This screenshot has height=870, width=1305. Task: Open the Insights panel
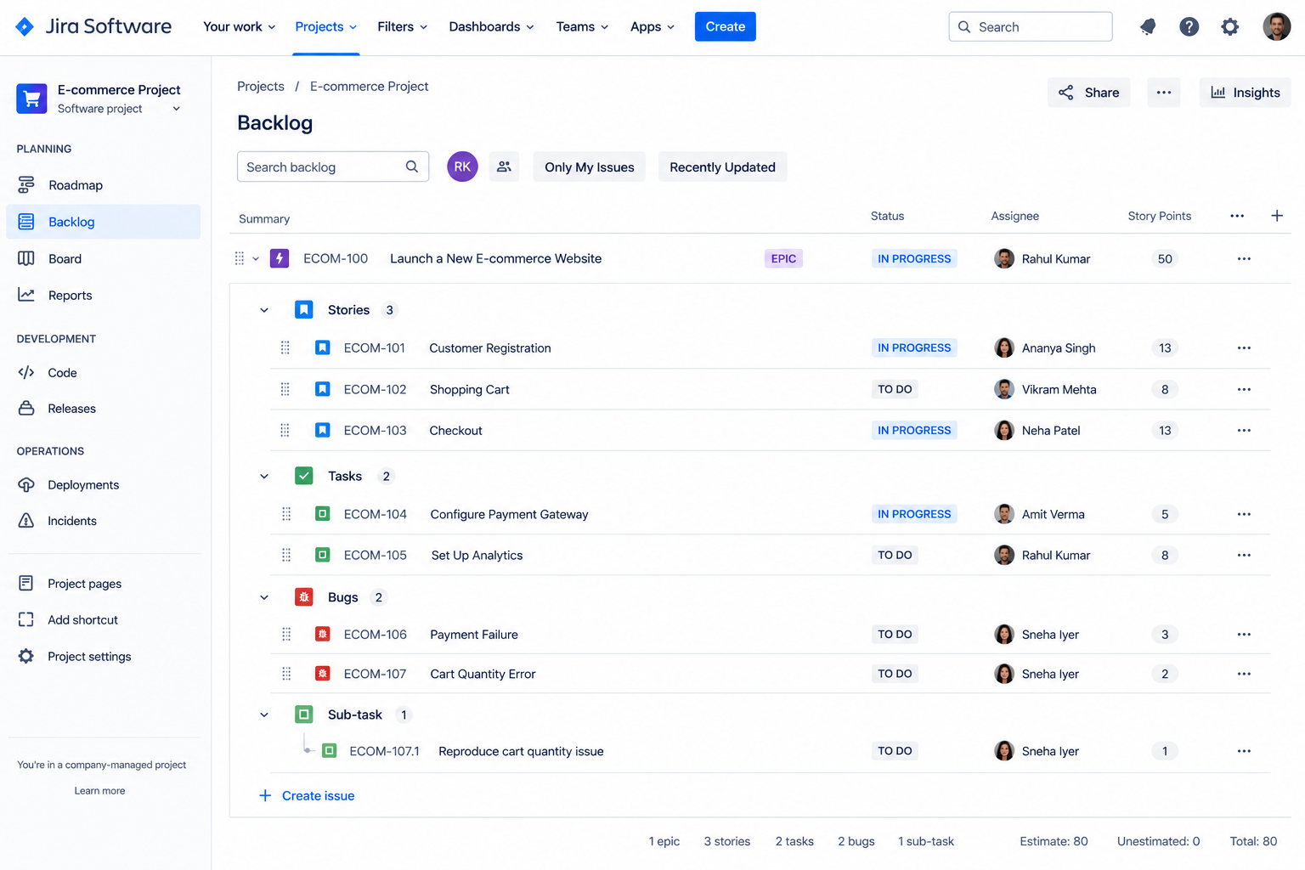(1245, 93)
